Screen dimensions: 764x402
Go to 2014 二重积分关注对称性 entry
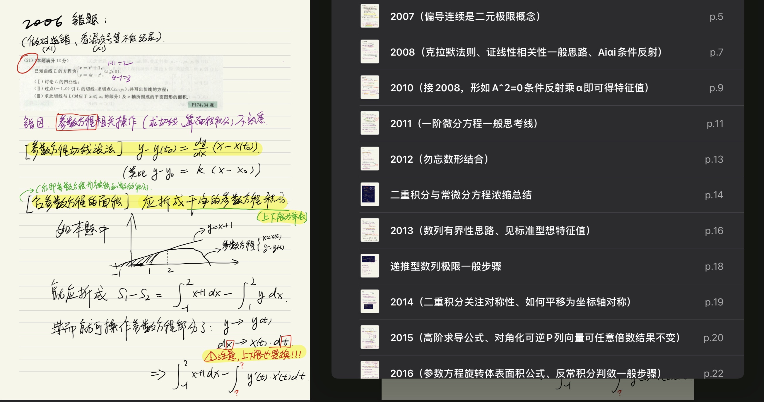tap(510, 302)
